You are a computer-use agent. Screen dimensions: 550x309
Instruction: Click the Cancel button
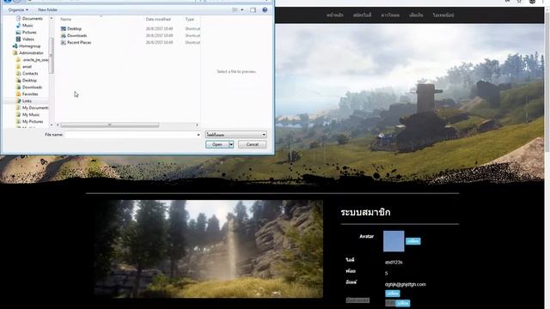tap(252, 144)
